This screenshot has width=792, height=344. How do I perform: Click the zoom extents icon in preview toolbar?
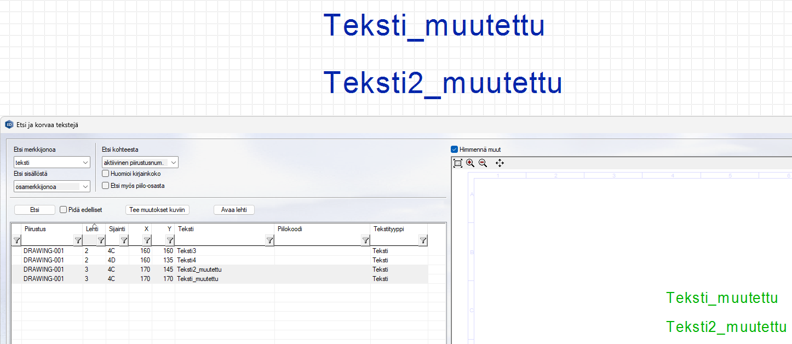click(x=458, y=163)
